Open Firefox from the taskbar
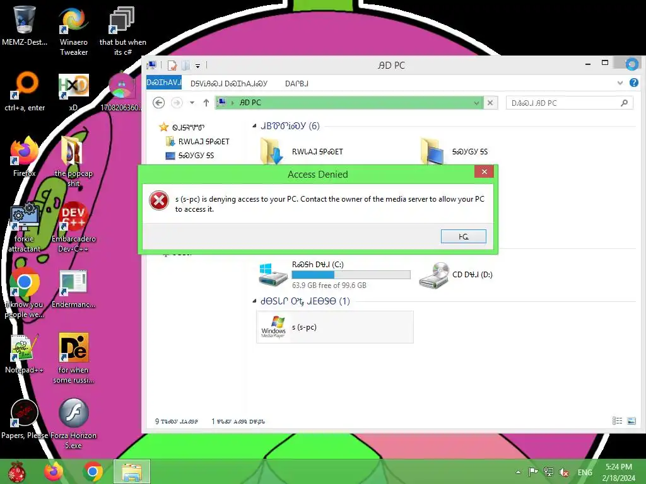This screenshot has width=646, height=484. point(54,471)
